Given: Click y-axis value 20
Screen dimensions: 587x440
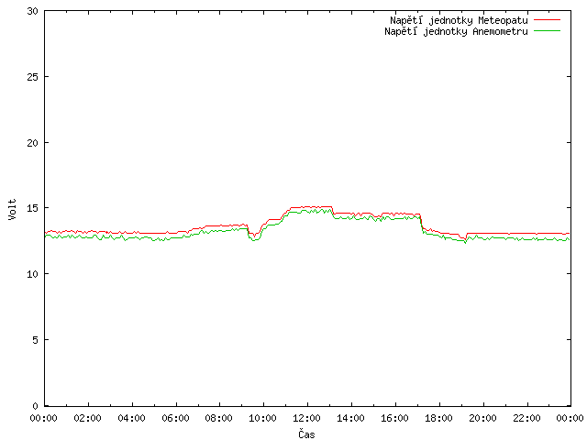Looking at the screenshot, I should (x=33, y=143).
